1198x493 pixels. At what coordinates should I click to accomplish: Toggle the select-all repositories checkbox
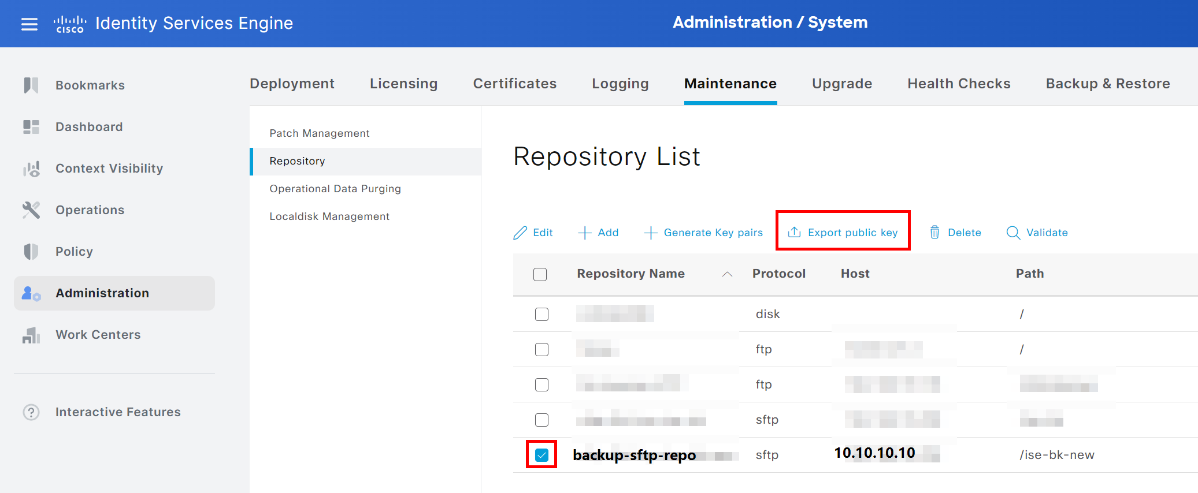coord(540,274)
